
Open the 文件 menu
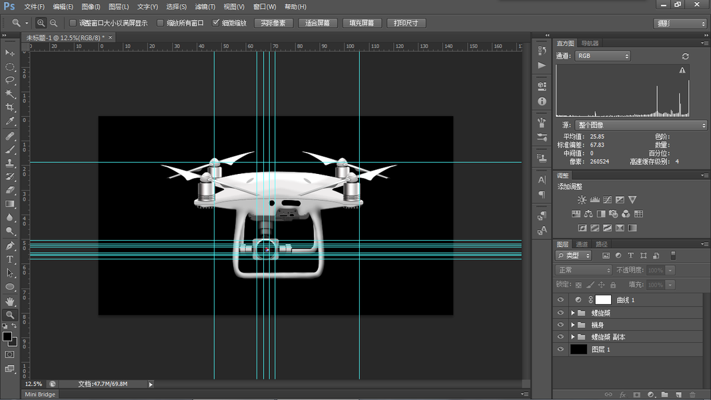34,7
